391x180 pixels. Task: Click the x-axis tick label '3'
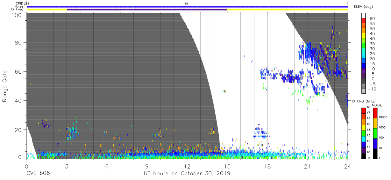(x=66, y=166)
